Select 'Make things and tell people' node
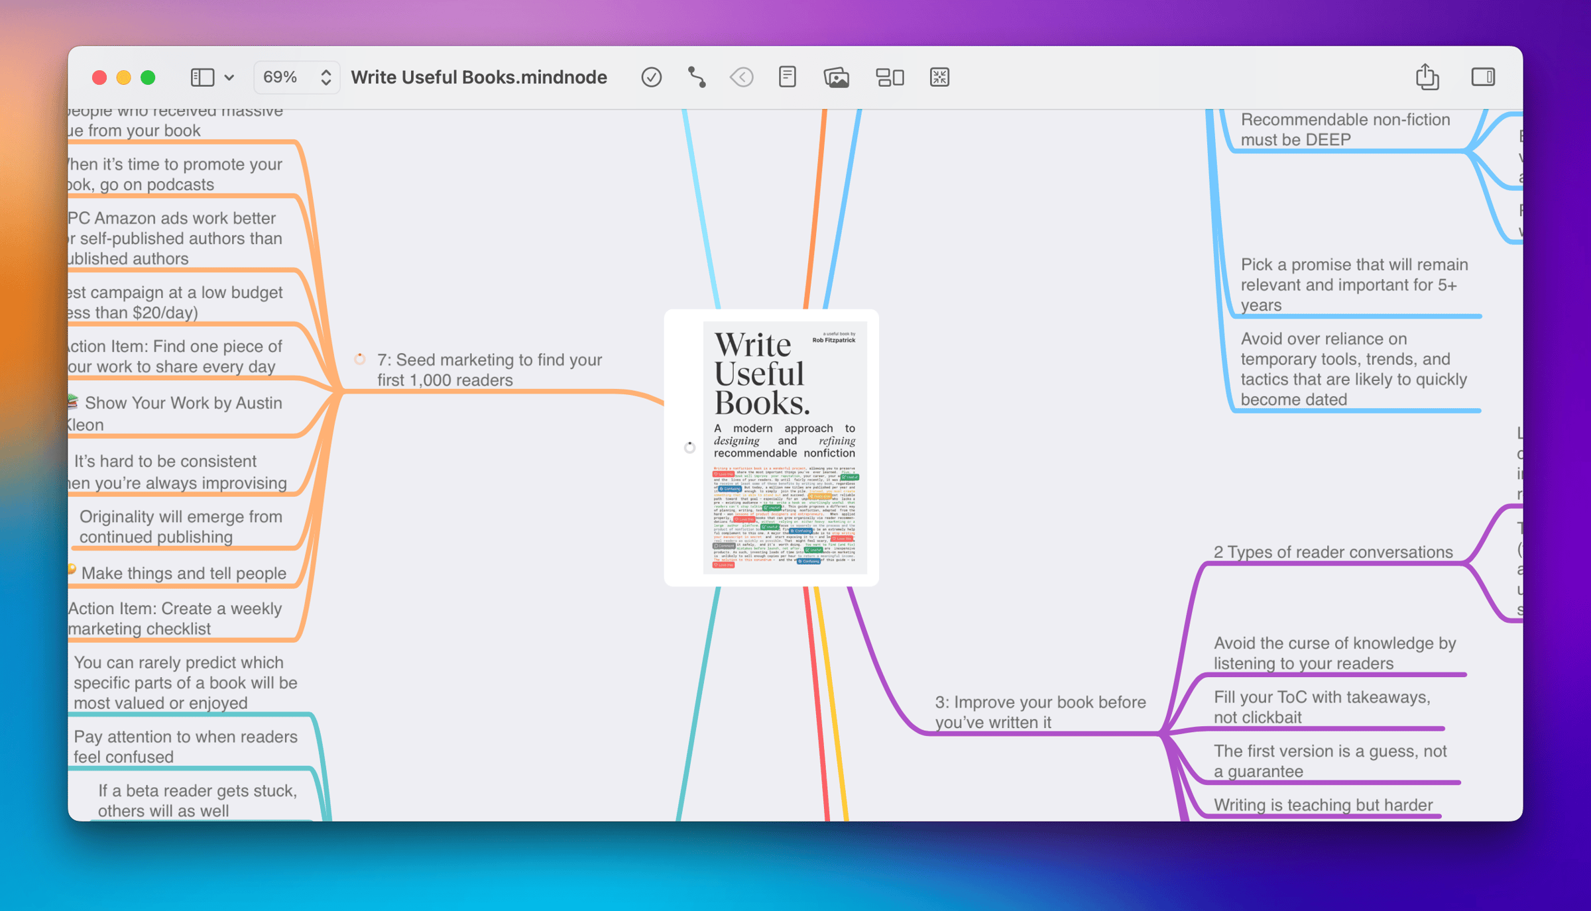The width and height of the screenshot is (1591, 911). pyautogui.click(x=184, y=573)
